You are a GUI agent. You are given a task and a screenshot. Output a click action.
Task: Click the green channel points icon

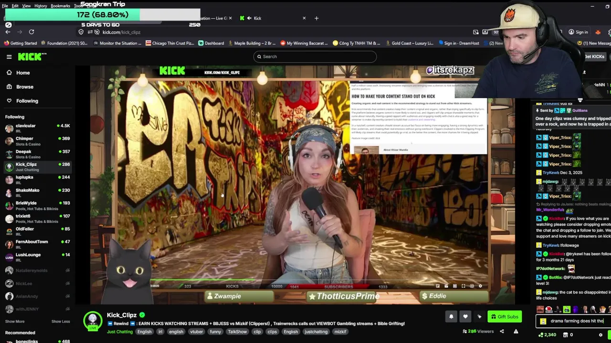point(541,335)
